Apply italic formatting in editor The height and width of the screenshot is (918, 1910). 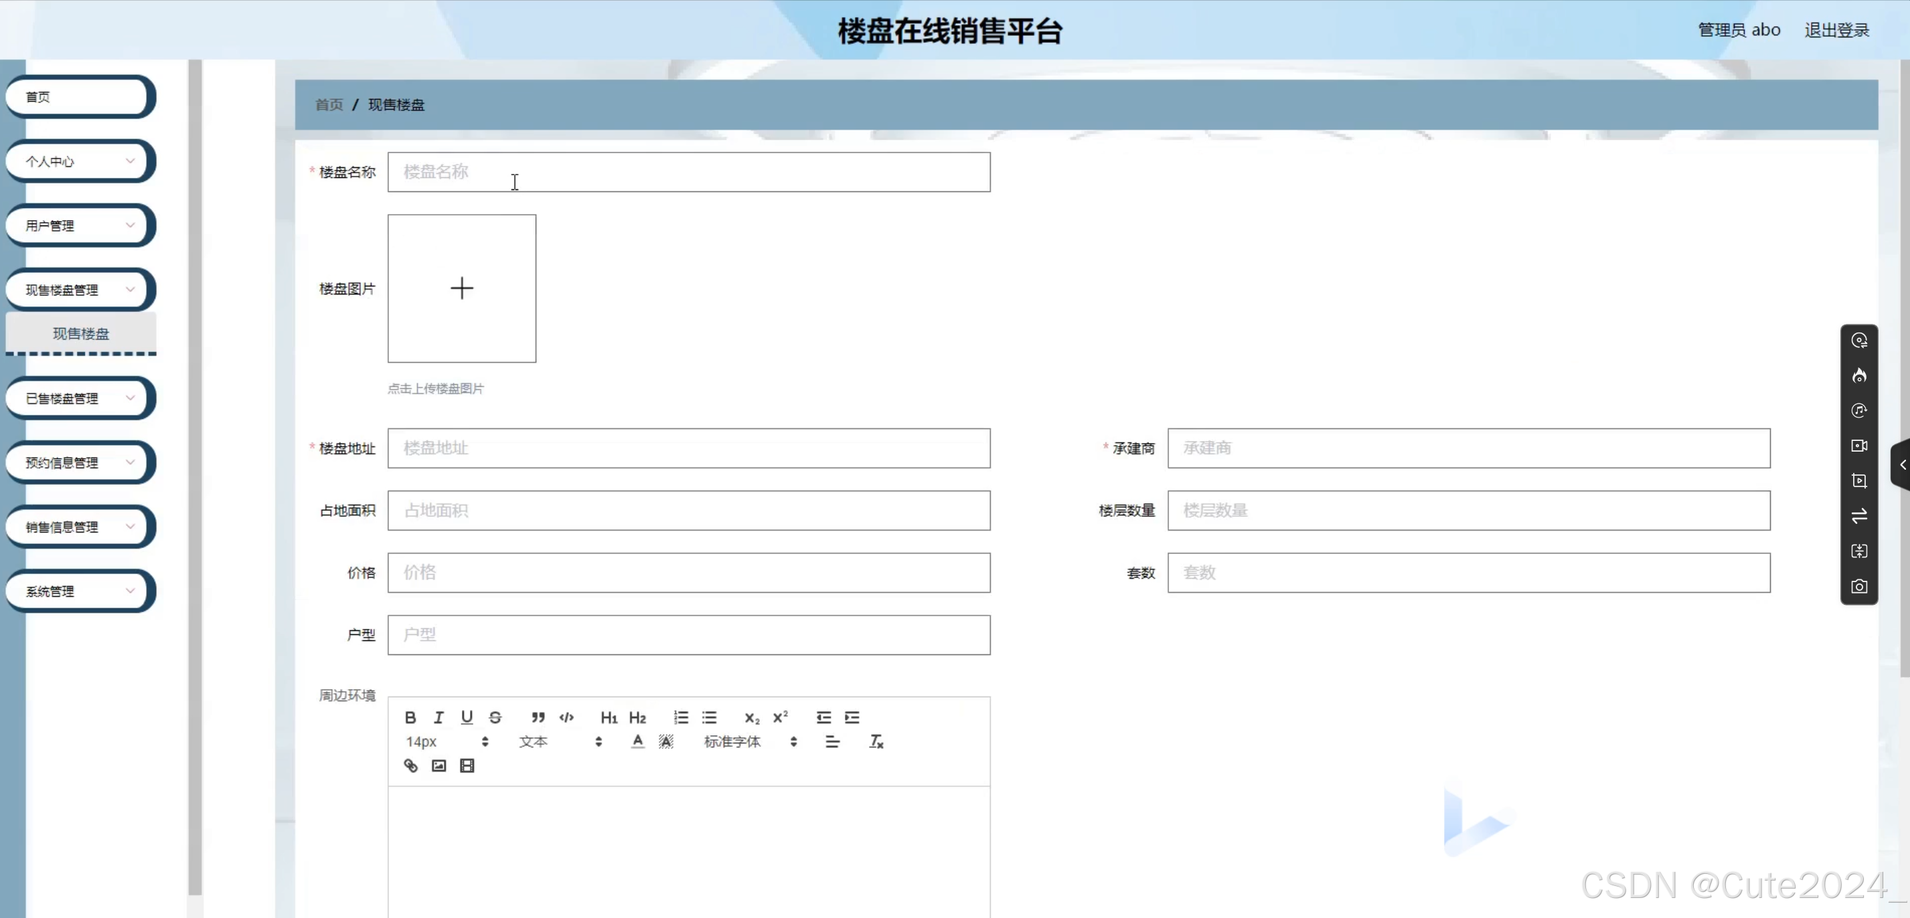pyautogui.click(x=439, y=717)
